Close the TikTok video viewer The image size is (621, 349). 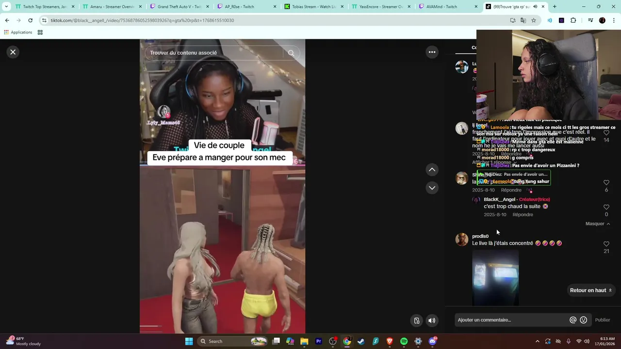(x=13, y=52)
